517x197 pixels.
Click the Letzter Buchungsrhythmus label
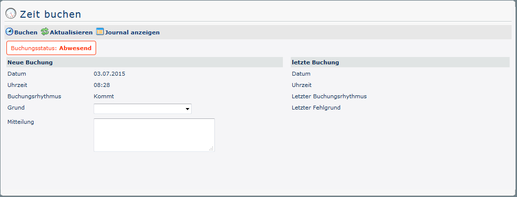[x=329, y=96]
